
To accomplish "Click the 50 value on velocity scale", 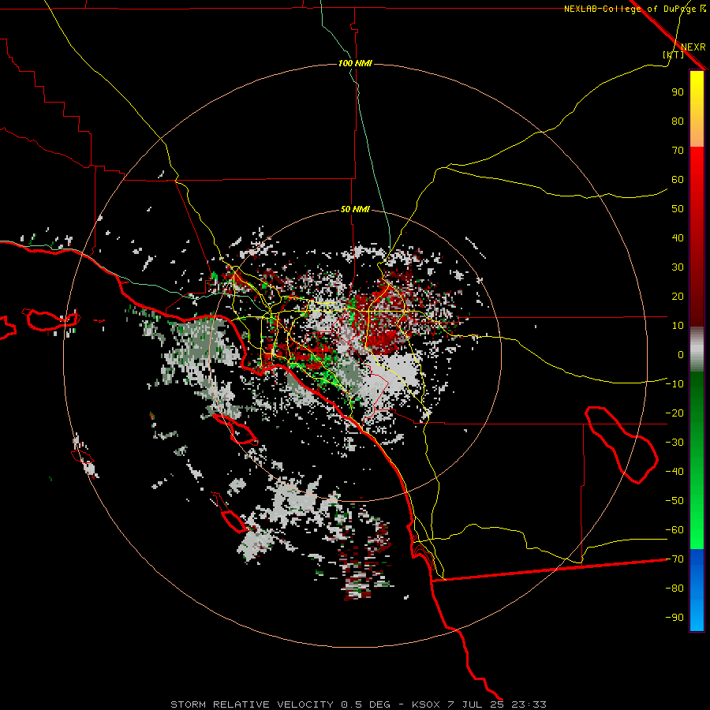I will click(678, 209).
